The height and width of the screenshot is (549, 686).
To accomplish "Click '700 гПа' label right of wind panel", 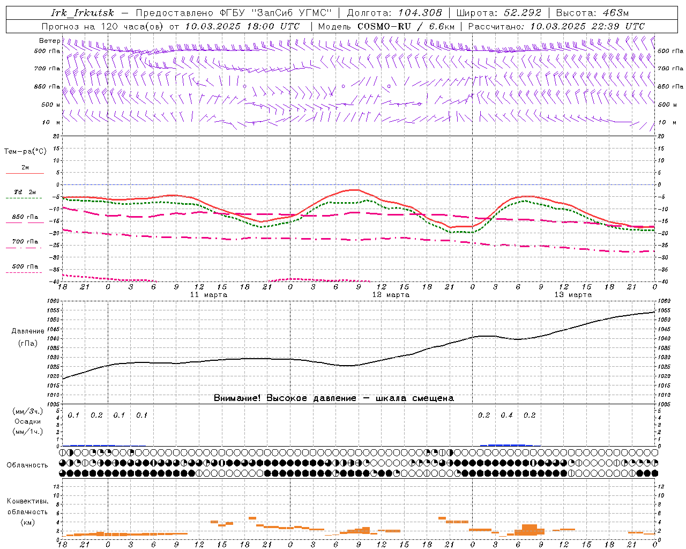I will coord(670,69).
